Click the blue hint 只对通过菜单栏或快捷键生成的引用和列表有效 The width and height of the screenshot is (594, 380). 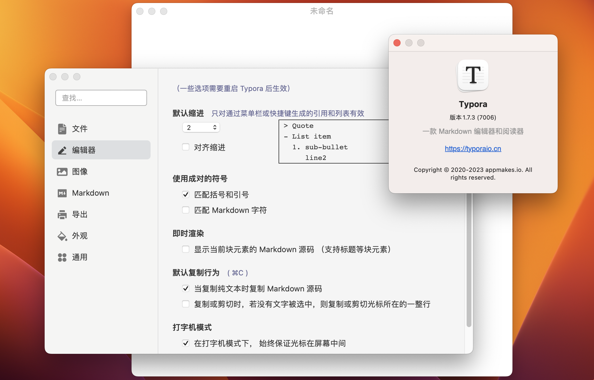[288, 113]
